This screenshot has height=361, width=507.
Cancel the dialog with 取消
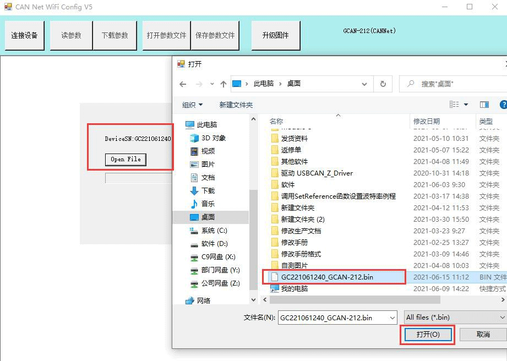pyautogui.click(x=483, y=335)
